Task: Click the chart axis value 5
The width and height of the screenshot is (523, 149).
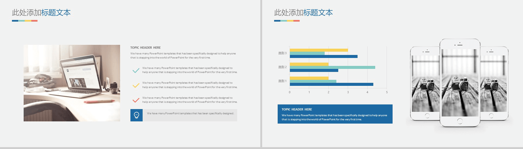Action: (x=387, y=92)
